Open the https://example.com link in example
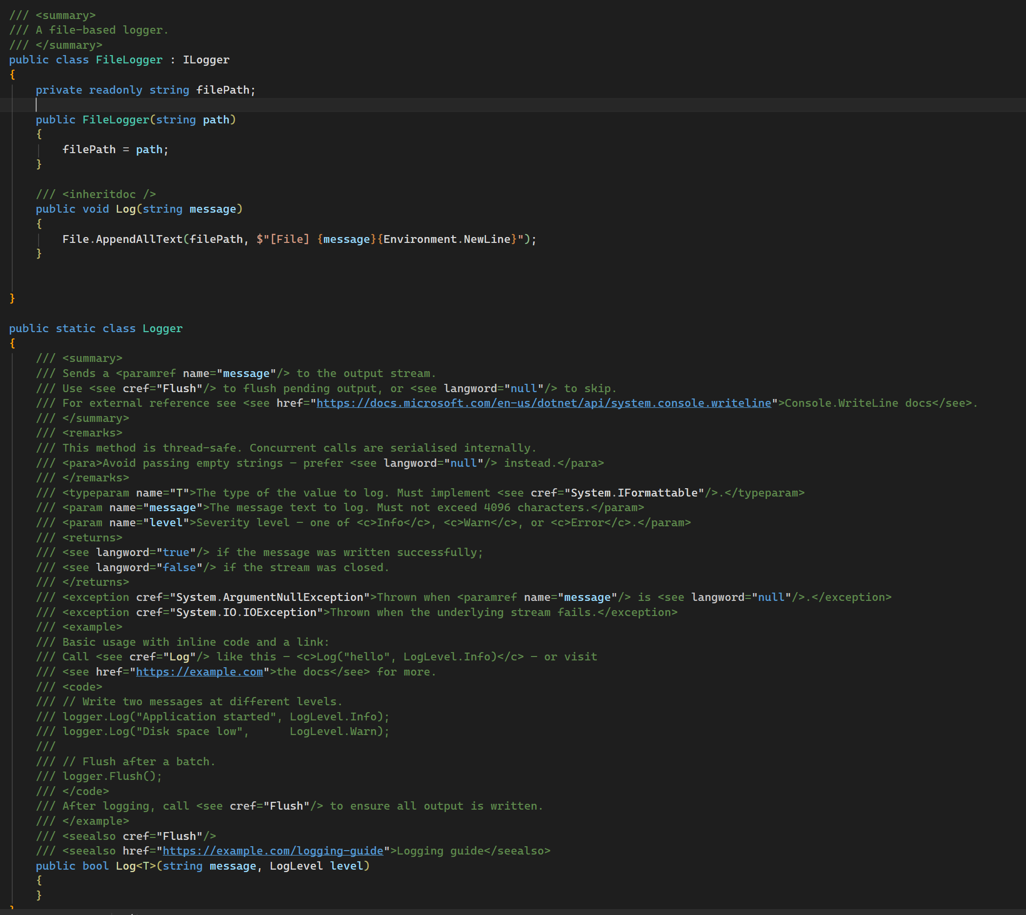Image resolution: width=1026 pixels, height=915 pixels. (199, 672)
